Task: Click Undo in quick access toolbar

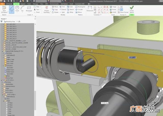Action: pyautogui.click(x=14, y=1)
